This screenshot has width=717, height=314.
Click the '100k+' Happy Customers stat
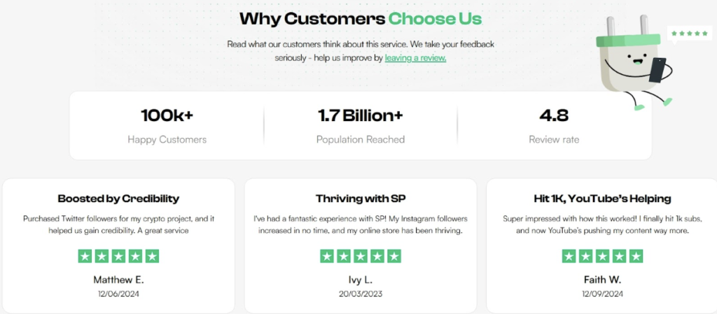pos(167,115)
